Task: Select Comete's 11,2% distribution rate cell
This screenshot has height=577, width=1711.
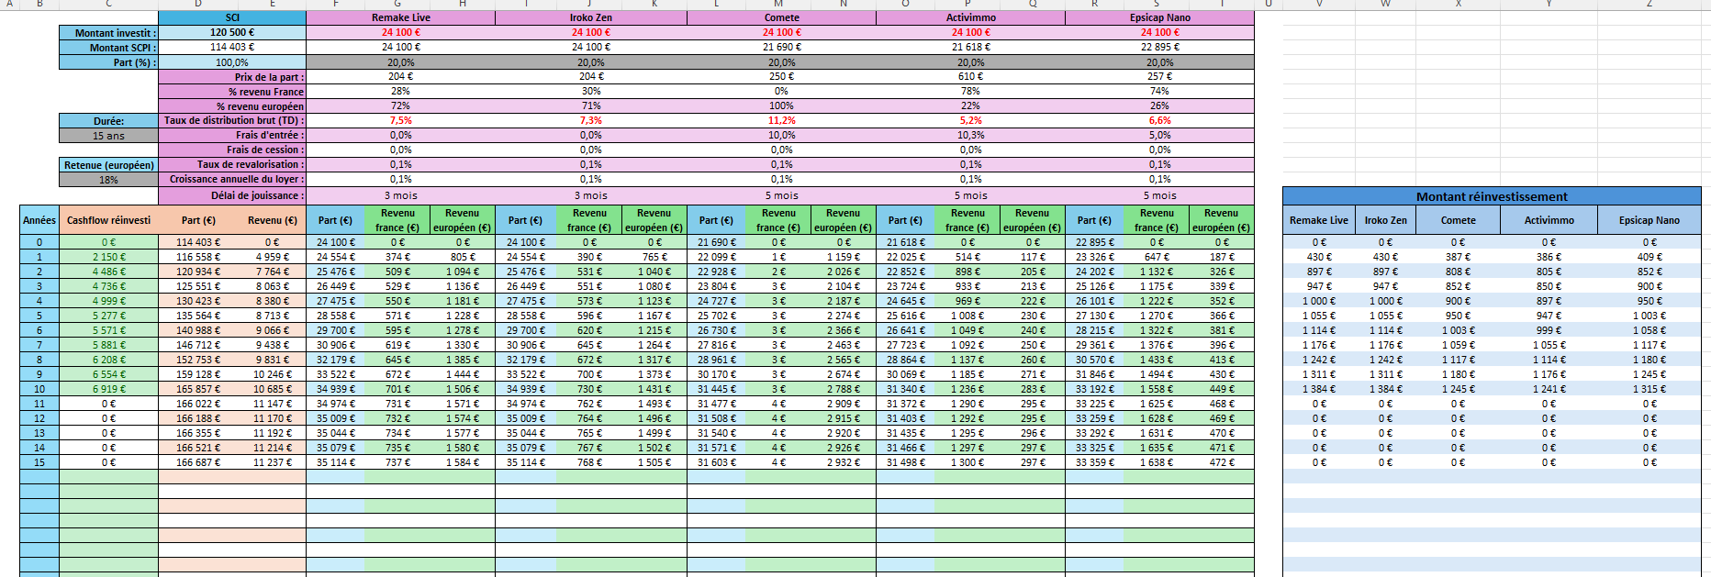Action: point(781,120)
